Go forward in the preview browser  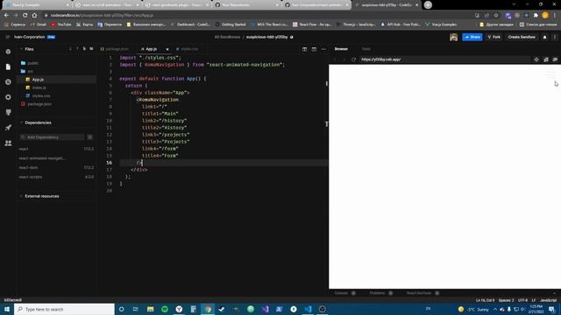click(344, 59)
